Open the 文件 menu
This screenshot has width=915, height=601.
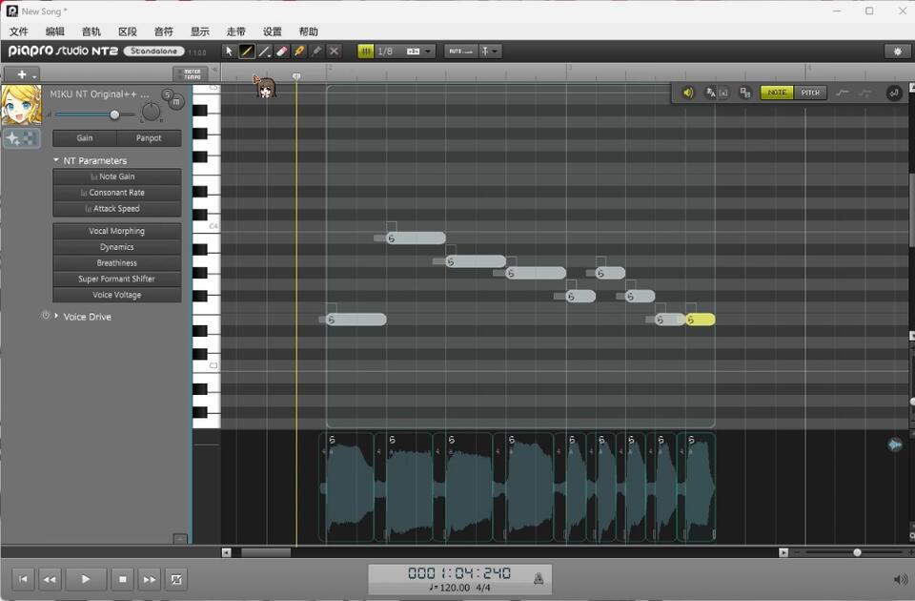click(x=19, y=31)
